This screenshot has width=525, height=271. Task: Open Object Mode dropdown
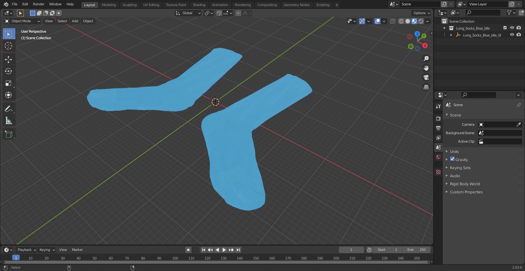(22, 21)
